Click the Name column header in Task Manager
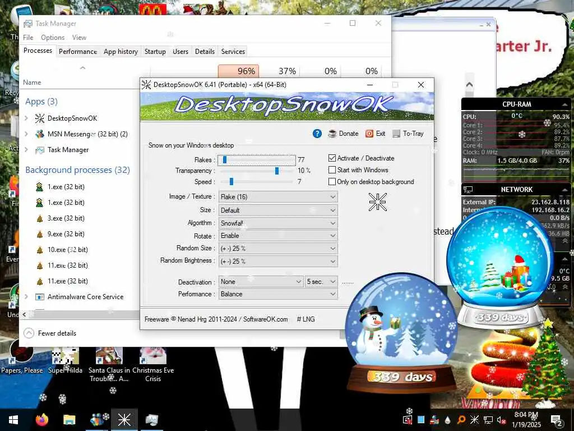 [32, 82]
